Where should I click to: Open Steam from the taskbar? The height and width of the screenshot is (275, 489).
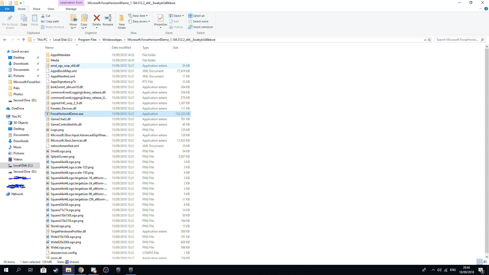tap(56, 270)
